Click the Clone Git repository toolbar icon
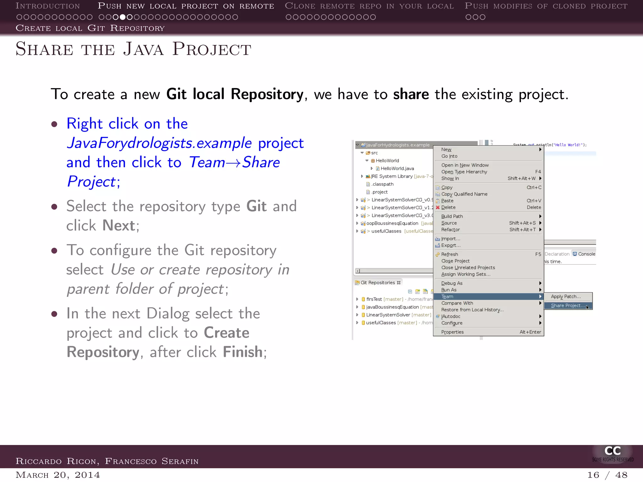Screen dimensions: 643x482 point(425,292)
